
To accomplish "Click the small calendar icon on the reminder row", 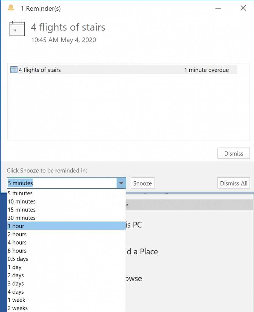I will coord(13,69).
